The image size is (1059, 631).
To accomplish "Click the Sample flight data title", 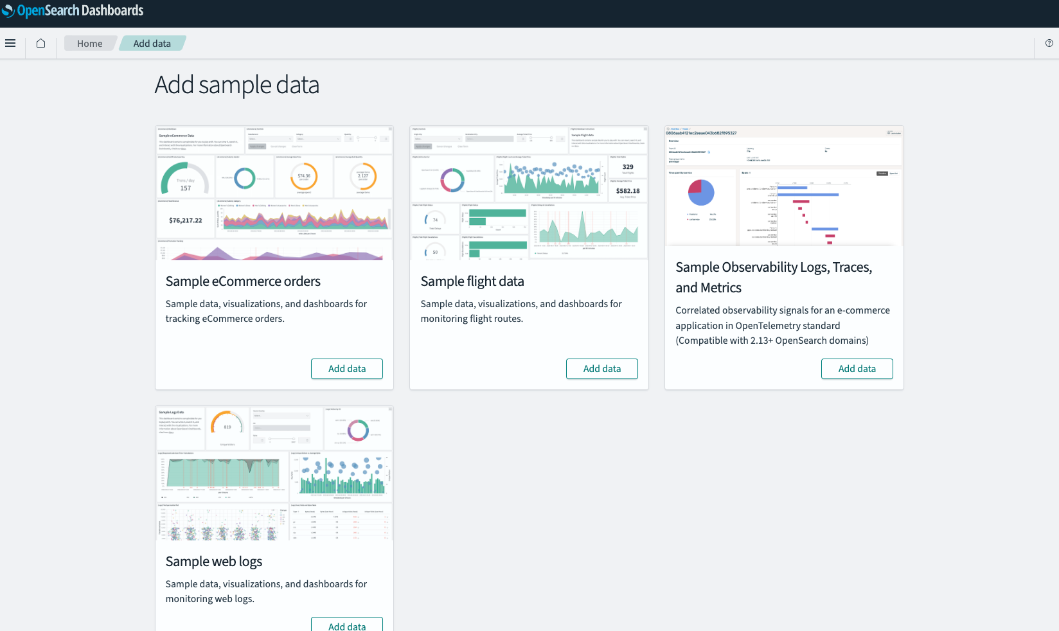I will tap(472, 281).
